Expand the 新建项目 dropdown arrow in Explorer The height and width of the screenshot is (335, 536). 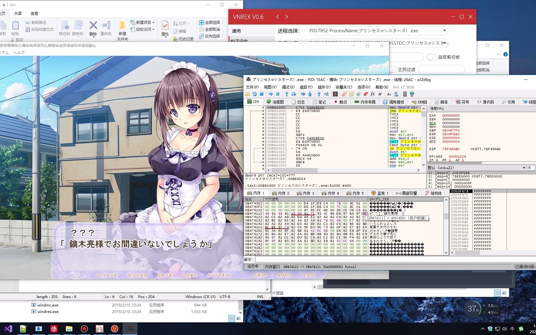153,22
